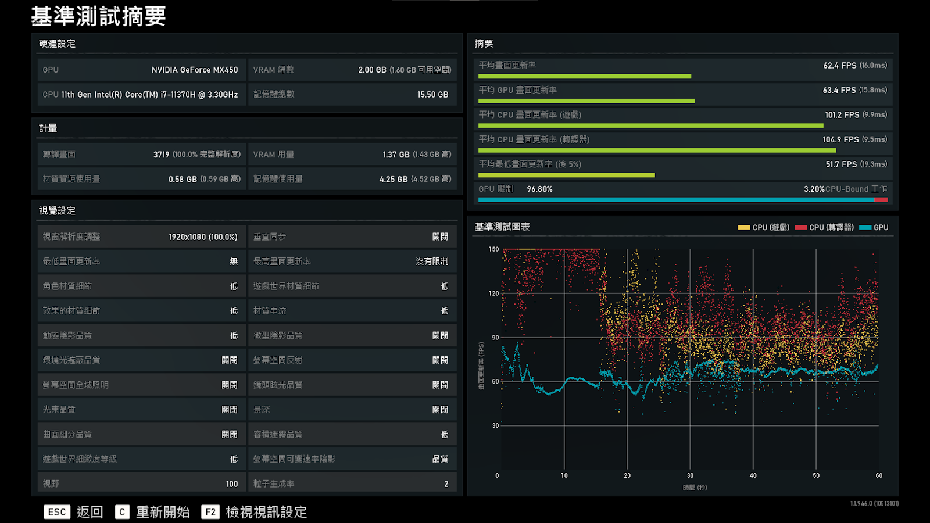The height and width of the screenshot is (523, 930).
Task: Click the 遊戲世界材質細節 row's 低 value
Action: (445, 286)
